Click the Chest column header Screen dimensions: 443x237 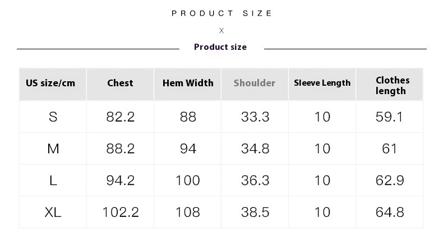coord(120,83)
